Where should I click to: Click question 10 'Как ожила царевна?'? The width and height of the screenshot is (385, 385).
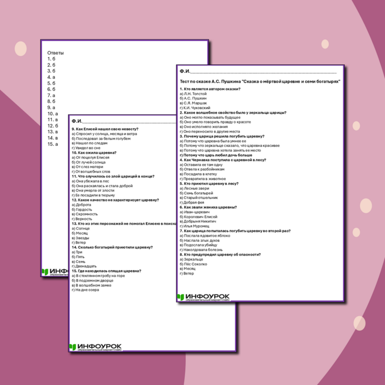point(94,153)
